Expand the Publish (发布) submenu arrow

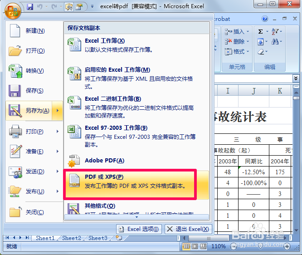(58, 191)
